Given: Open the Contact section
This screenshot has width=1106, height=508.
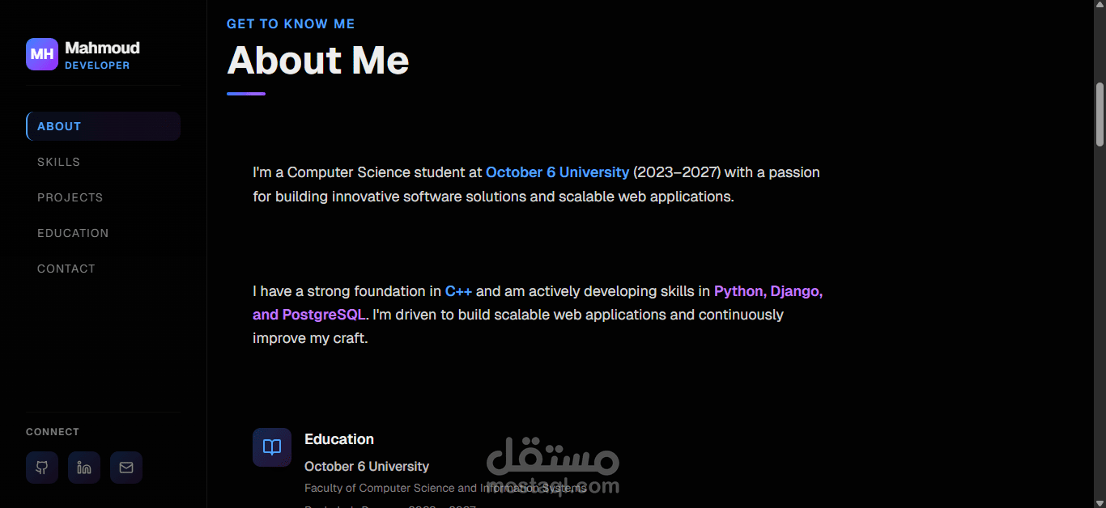Looking at the screenshot, I should pyautogui.click(x=66, y=269).
